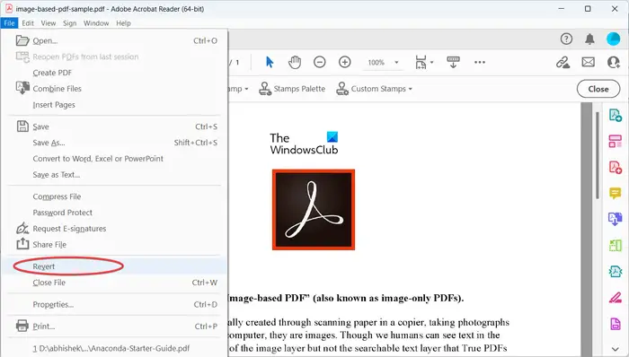The height and width of the screenshot is (357, 629).
Task: Open Properties... dialog
Action: tap(114, 305)
